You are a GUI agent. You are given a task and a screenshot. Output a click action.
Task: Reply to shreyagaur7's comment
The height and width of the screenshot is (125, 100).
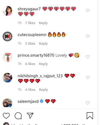click(43, 23)
